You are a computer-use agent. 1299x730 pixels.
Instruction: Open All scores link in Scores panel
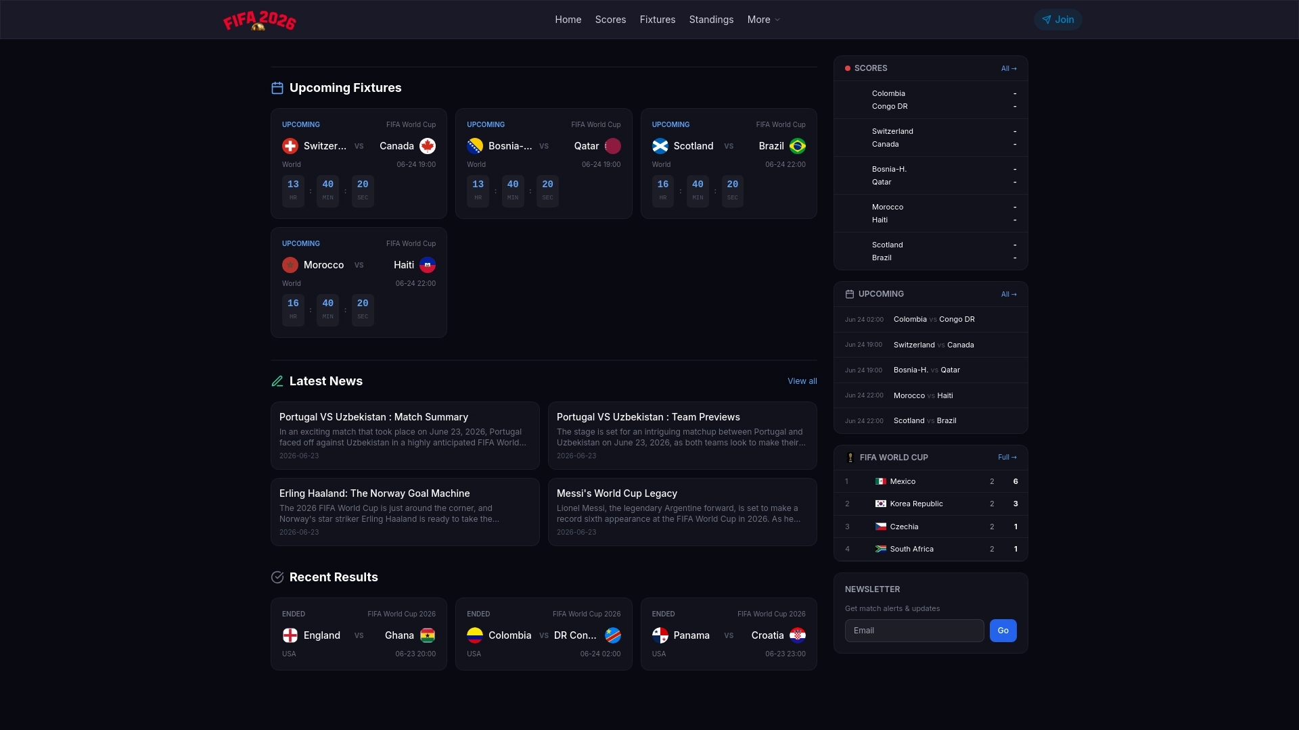1009,68
